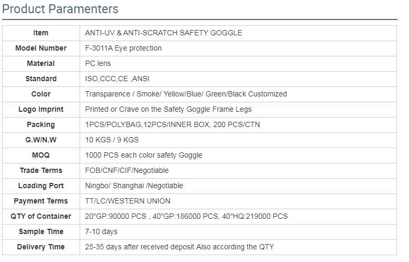Click the F-3011A Eye protection value
Image resolution: width=409 pixels, height=262 pixels.
pos(123,48)
